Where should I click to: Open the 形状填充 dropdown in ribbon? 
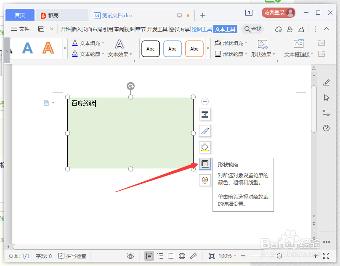pos(231,43)
